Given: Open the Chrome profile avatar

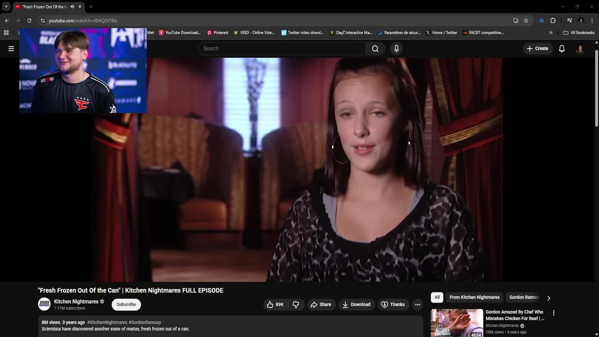Looking at the screenshot, I should click(x=581, y=21).
